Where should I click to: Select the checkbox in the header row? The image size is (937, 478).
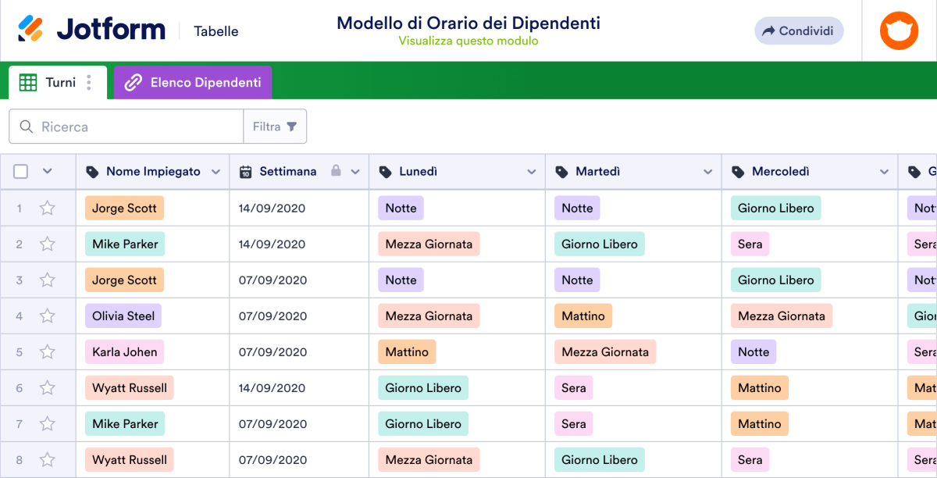pyautogui.click(x=20, y=171)
